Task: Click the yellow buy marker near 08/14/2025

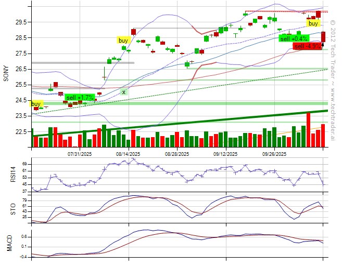Action: tap(123, 40)
